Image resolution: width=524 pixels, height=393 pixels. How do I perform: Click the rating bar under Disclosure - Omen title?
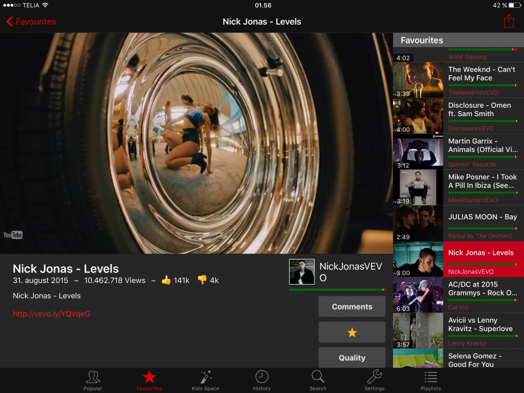pyautogui.click(x=483, y=121)
